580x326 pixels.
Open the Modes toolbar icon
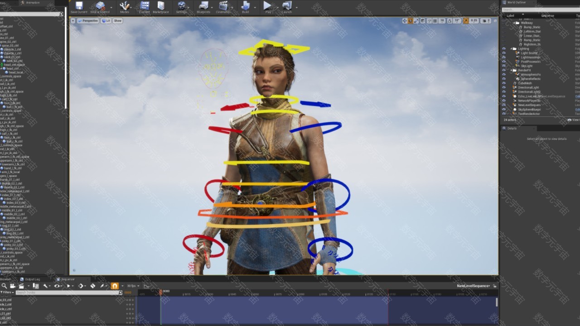pos(124,7)
